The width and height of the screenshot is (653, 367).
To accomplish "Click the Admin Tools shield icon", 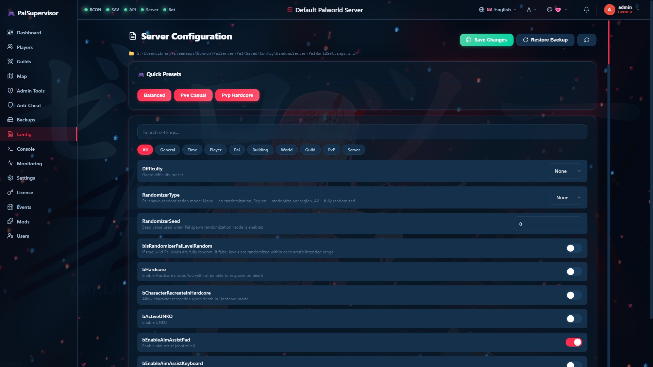I will (10, 91).
